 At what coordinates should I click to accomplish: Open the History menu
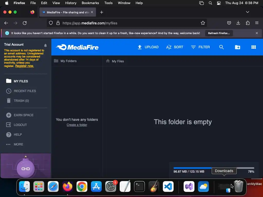71,3
